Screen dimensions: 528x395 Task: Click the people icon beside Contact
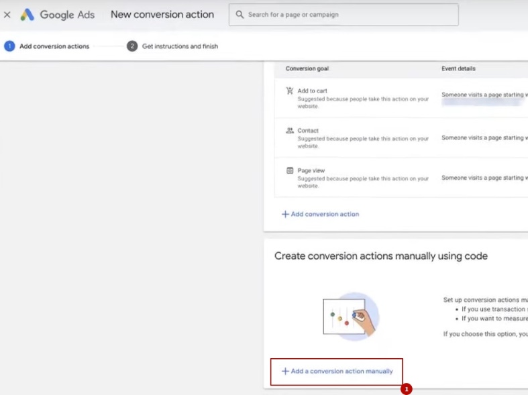[x=290, y=131]
